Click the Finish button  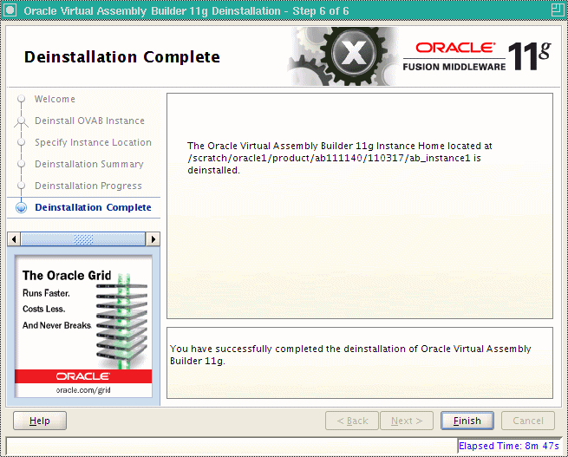[x=467, y=421]
